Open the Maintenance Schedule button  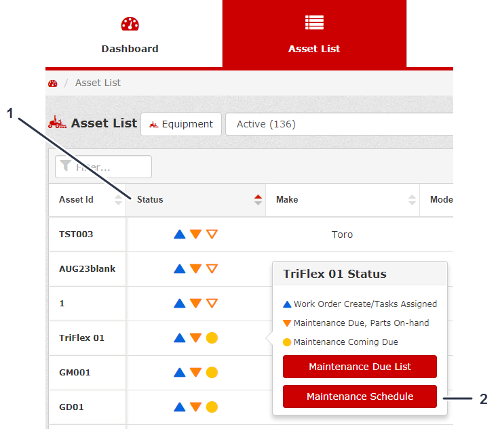pos(360,396)
